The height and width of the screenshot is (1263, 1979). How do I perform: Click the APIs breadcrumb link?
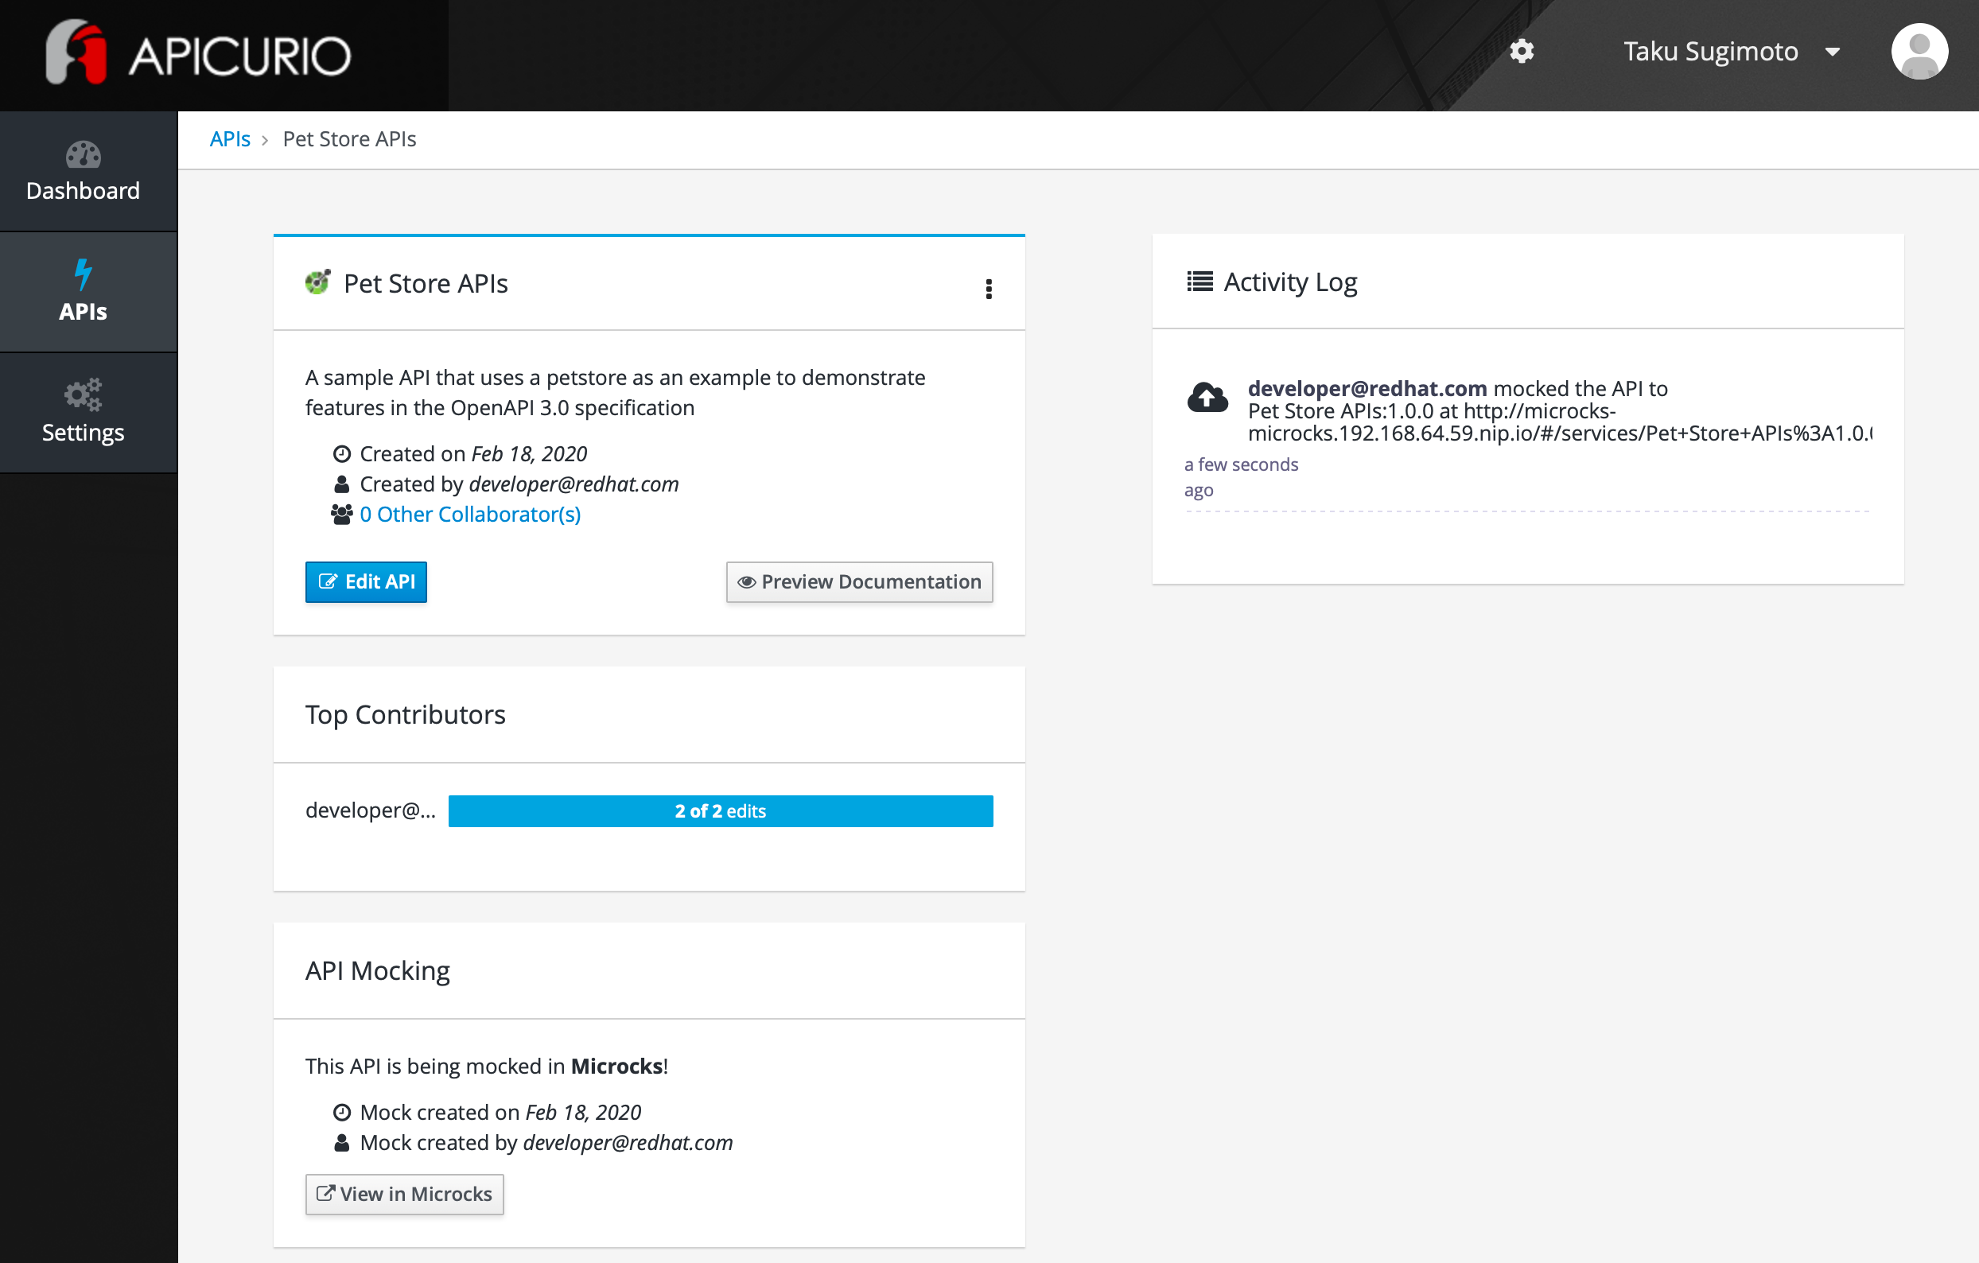(x=230, y=139)
